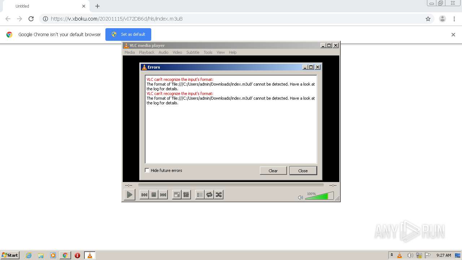
Task: Open VLC extended settings equalizer icon
Action: (x=186, y=195)
